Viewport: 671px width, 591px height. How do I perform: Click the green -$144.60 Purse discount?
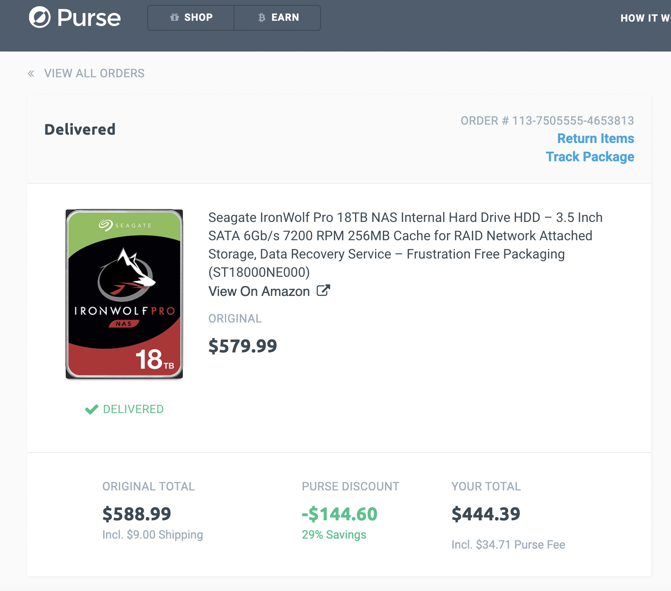point(339,514)
